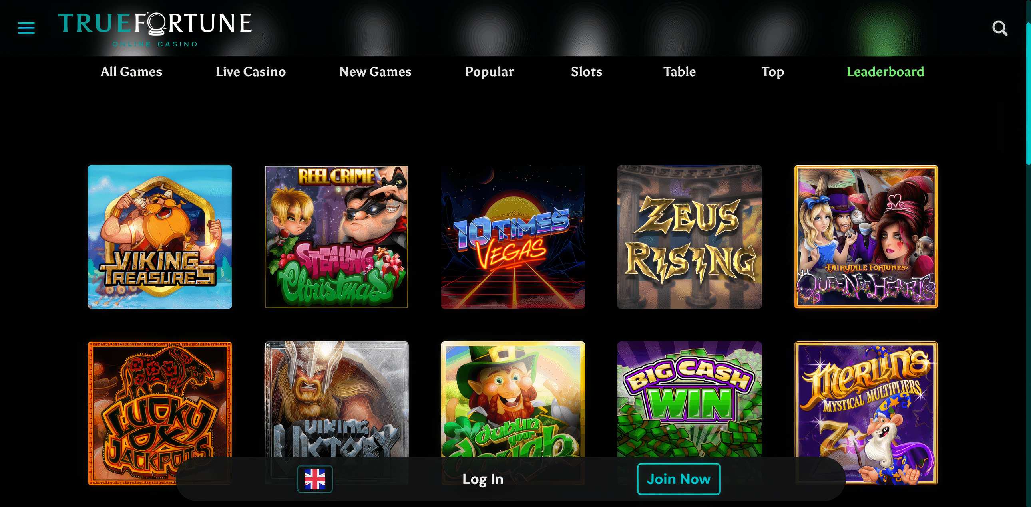Launch Reel Crime Stealing Christmas slot
Screen dimensions: 1031x507
tap(336, 237)
